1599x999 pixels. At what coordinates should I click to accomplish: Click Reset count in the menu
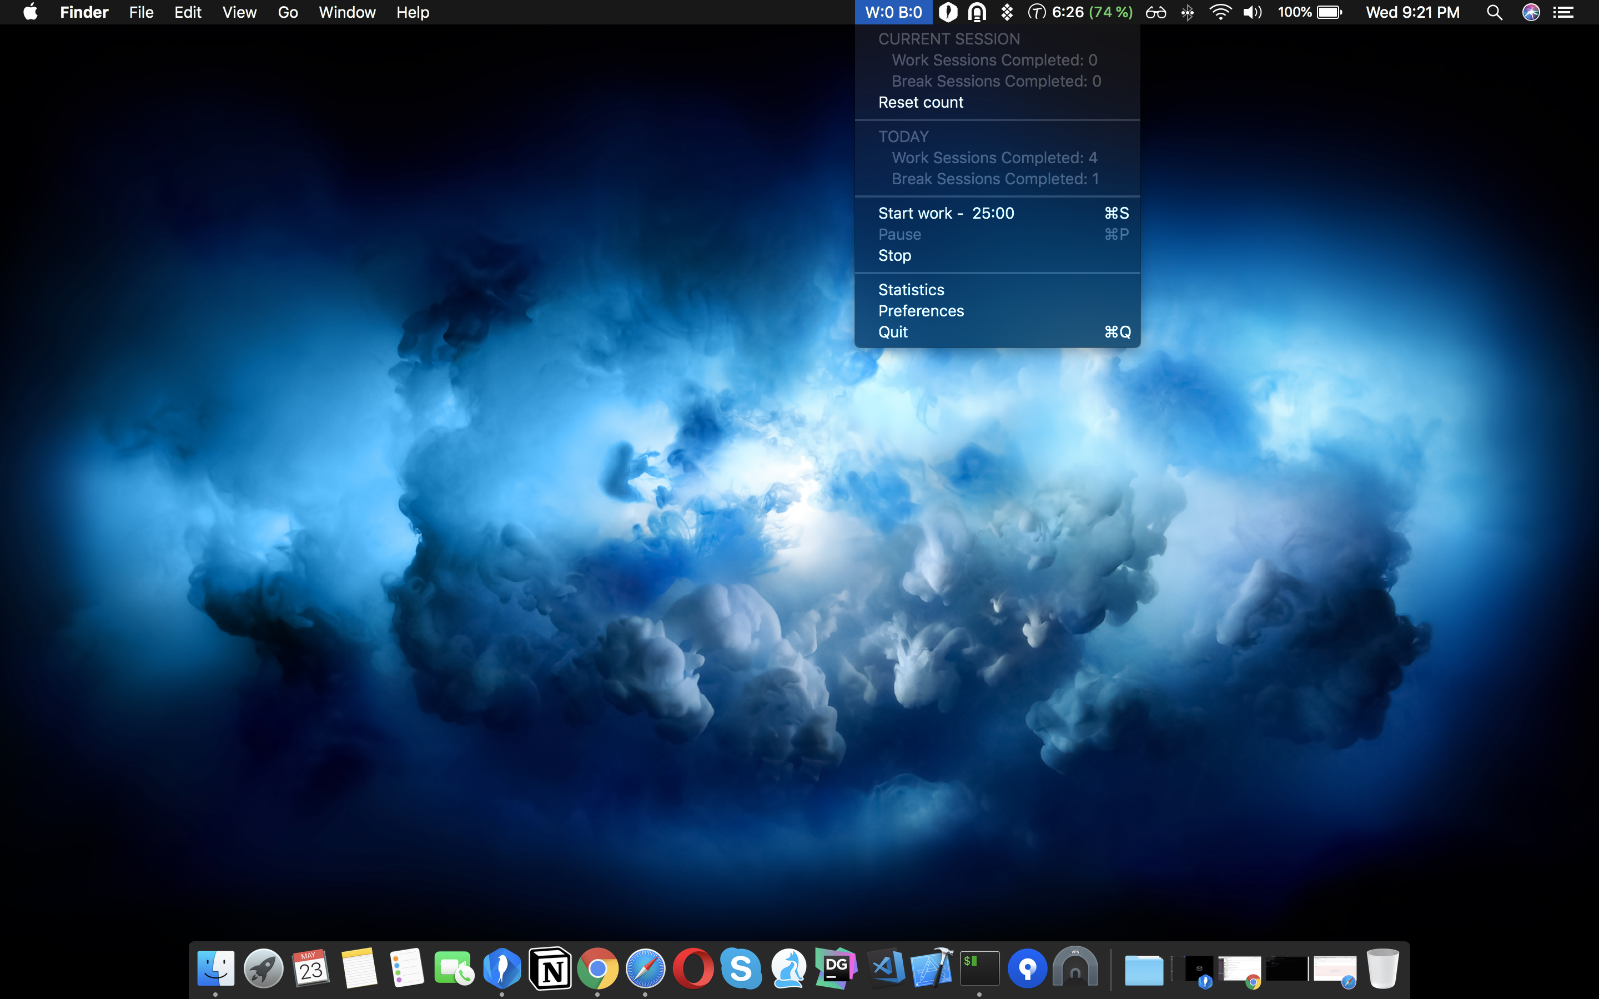click(x=921, y=103)
